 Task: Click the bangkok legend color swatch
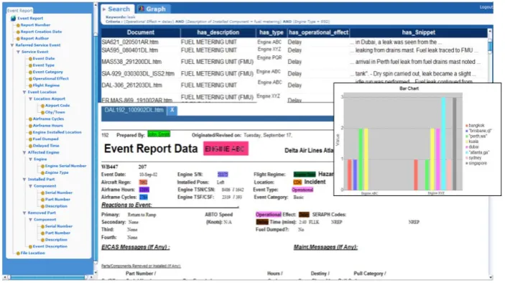click(467, 126)
